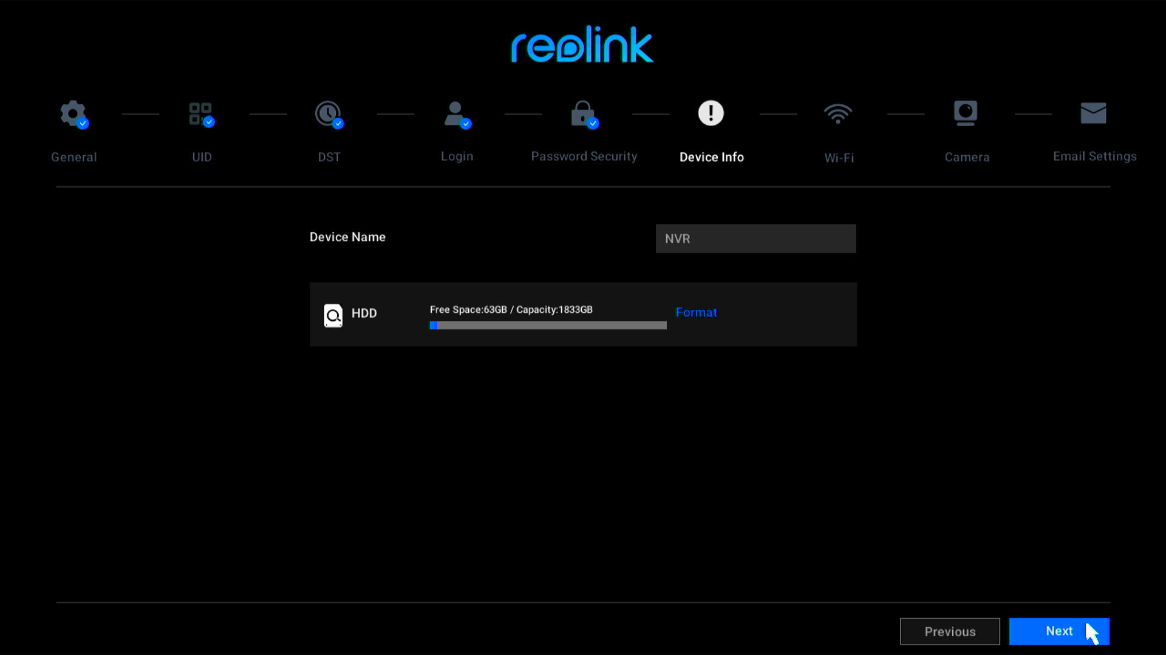Screen dimensions: 1166x655
Task: Open the General step label
Action: [74, 157]
